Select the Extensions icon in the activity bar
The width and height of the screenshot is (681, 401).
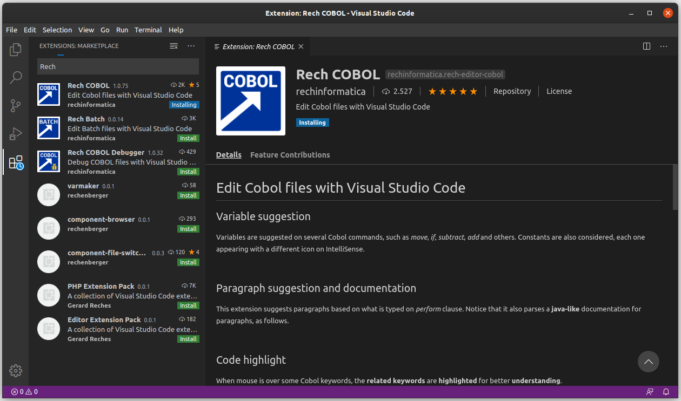(15, 162)
